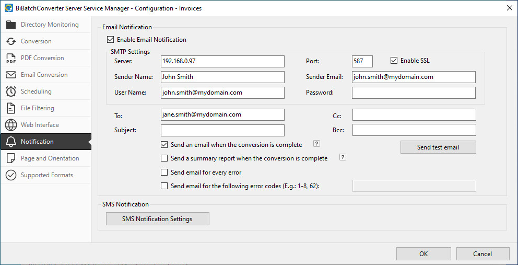Click the Directory Monitoring folder icon
This screenshot has height=265, width=518.
pyautogui.click(x=11, y=25)
